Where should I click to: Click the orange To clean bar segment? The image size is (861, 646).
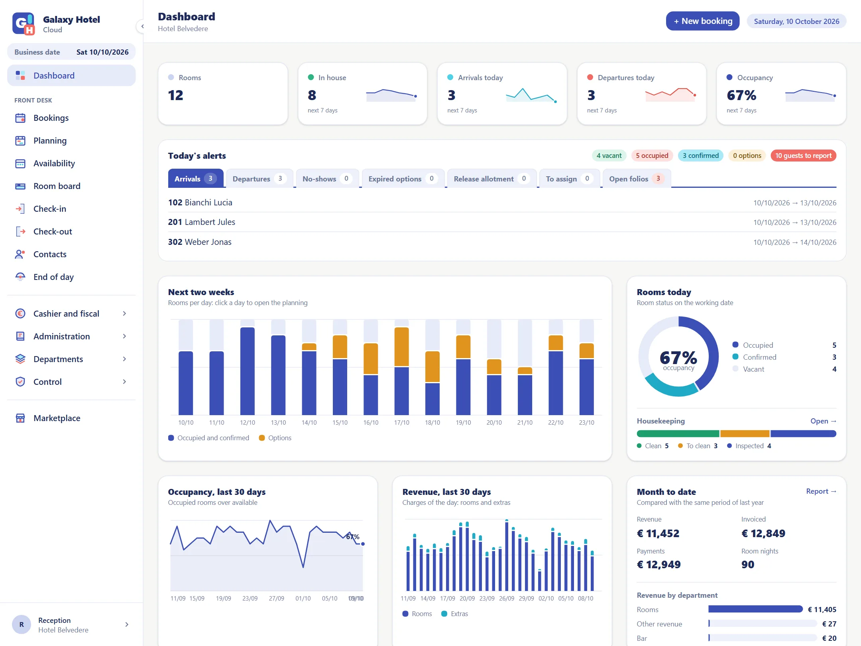[x=745, y=434]
